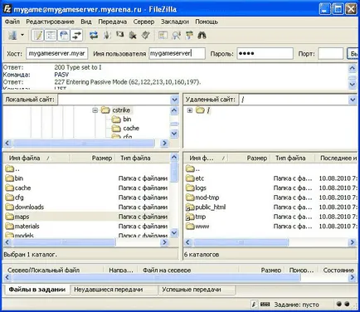The image size is (360, 312).
Task: Open the Site Manager dropdown arrow
Action: [x=22, y=36]
